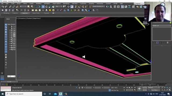Click the Scene Explorer horizontal scrollbar
The height and width of the screenshot is (96, 172).
click(11, 76)
